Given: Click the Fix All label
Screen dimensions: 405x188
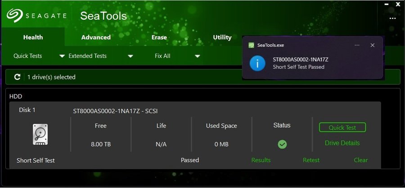Looking at the screenshot, I should [162, 56].
